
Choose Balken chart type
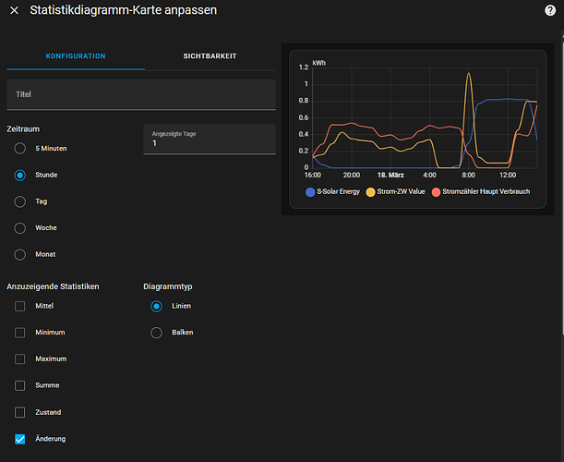click(157, 333)
